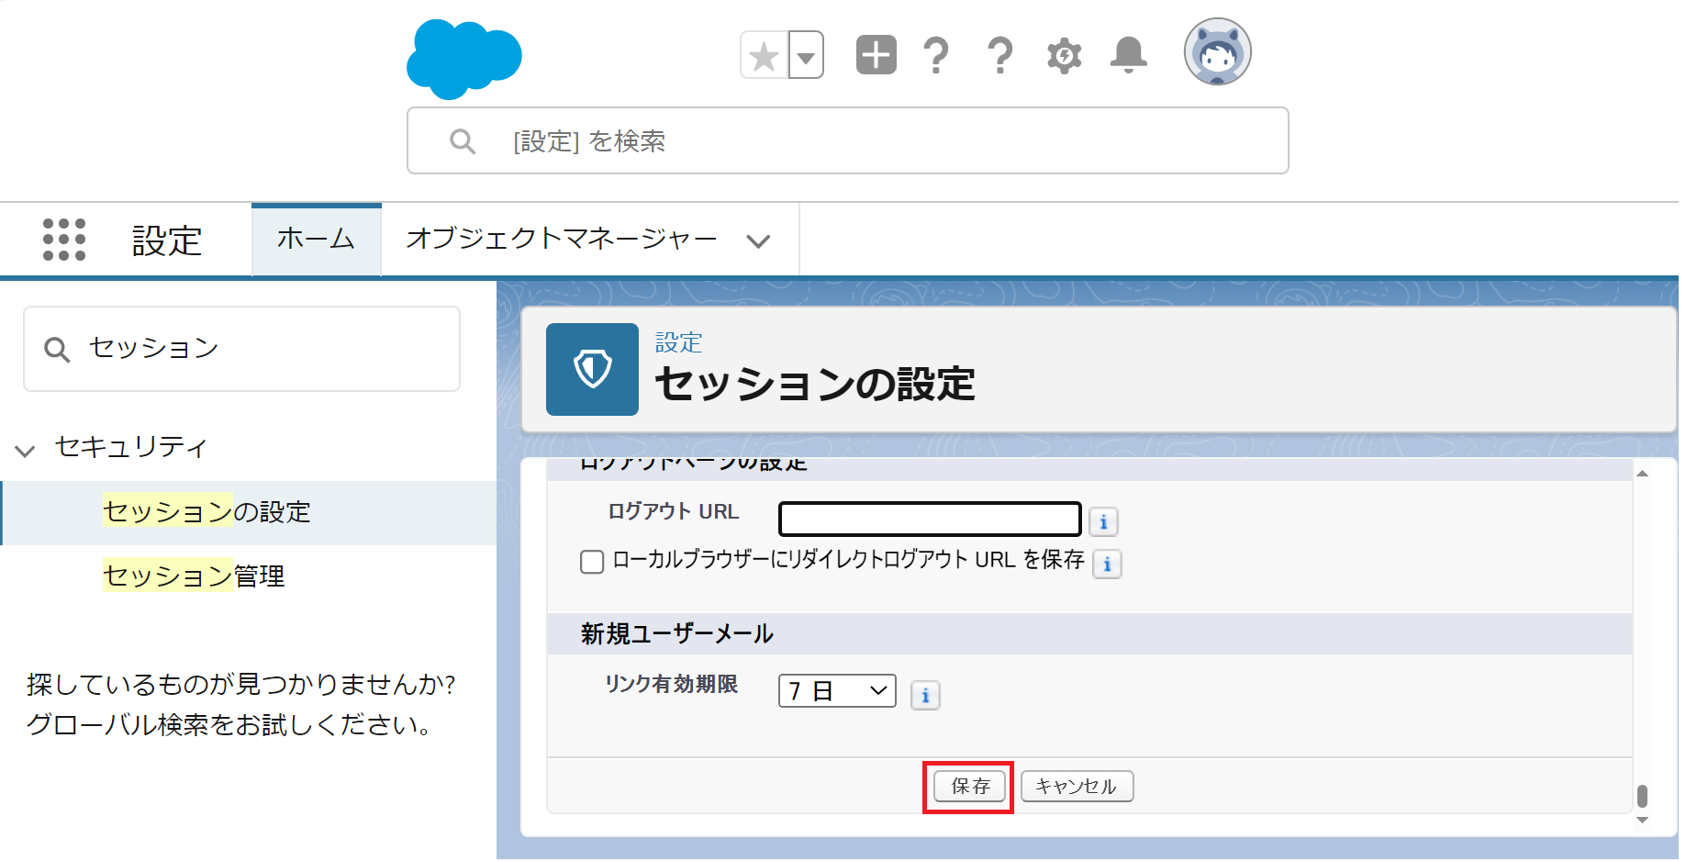
Task: Click the Salesforce cloud logo
Action: coord(463,59)
